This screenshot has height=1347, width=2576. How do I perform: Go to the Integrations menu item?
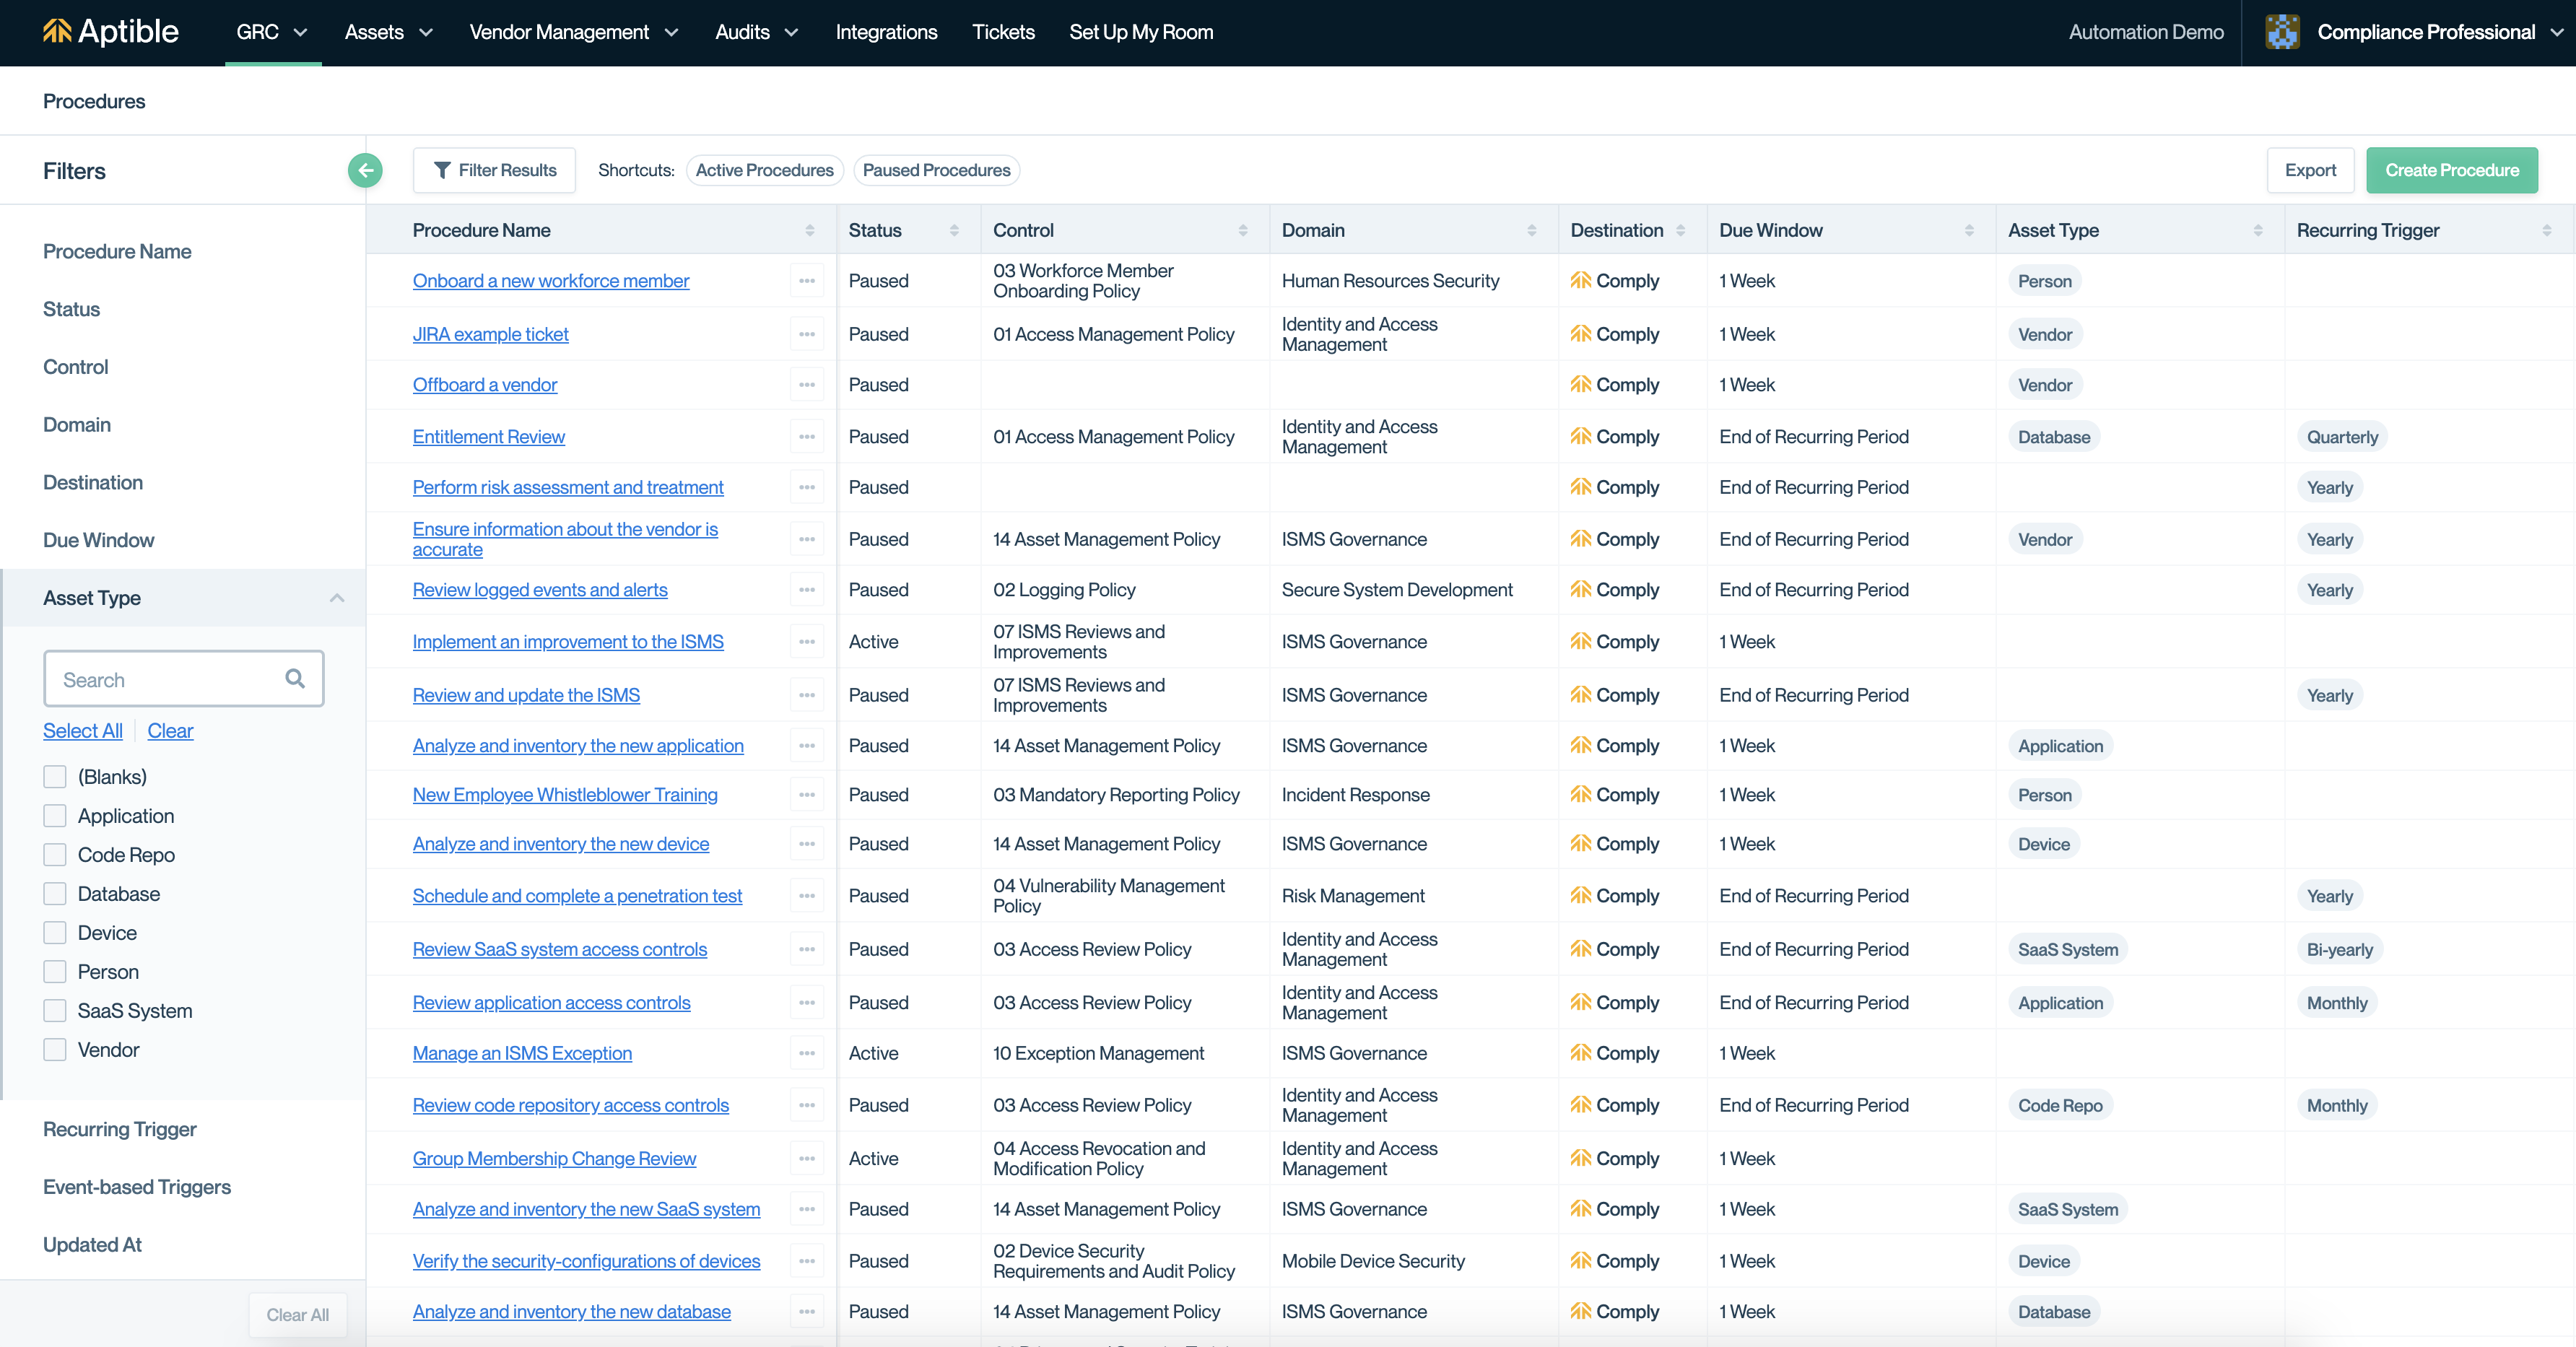pos(886,32)
